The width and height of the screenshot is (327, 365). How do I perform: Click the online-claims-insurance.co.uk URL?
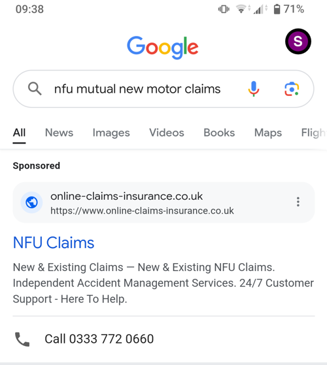pyautogui.click(x=142, y=211)
